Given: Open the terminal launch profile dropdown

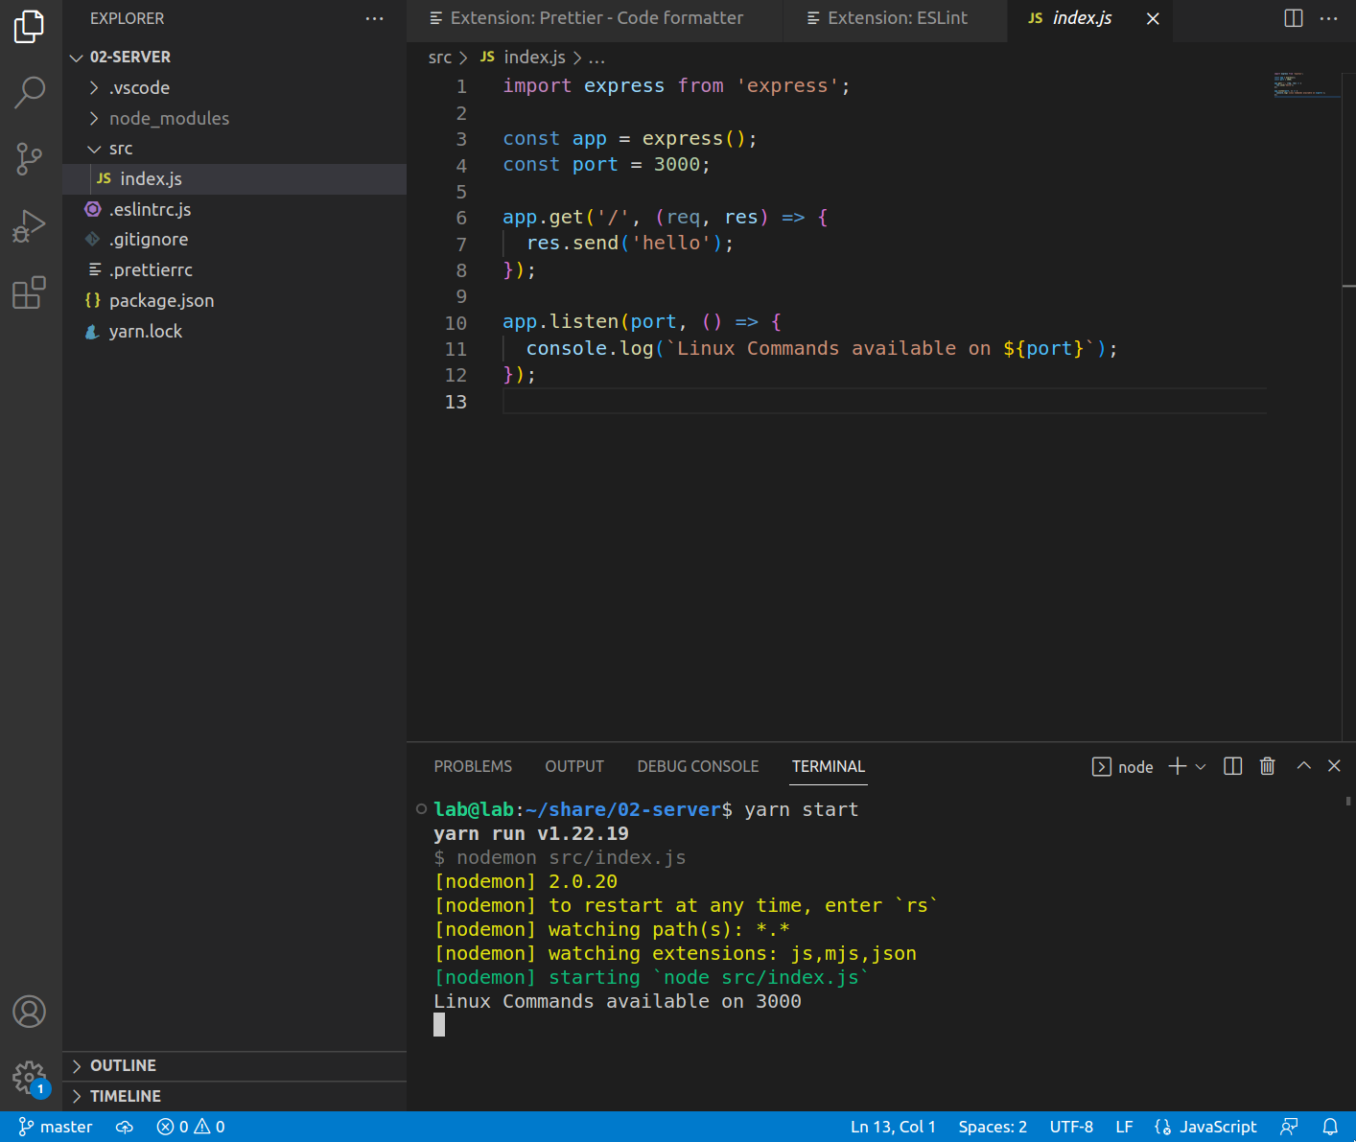Looking at the screenshot, I should tap(1201, 766).
